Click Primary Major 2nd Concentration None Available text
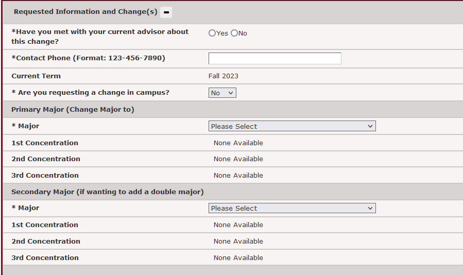 pyautogui.click(x=238, y=159)
